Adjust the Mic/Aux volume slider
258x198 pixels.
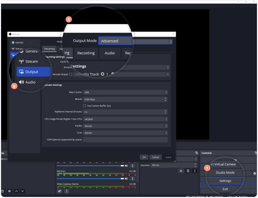[90, 179]
